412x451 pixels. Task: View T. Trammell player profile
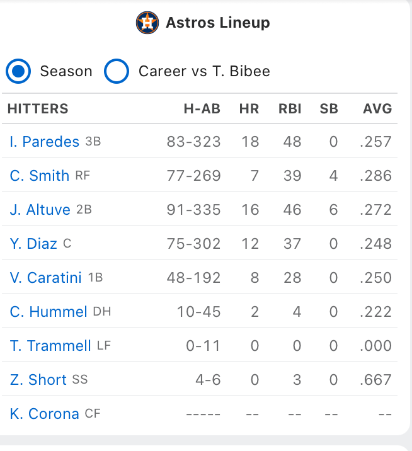[x=50, y=345]
